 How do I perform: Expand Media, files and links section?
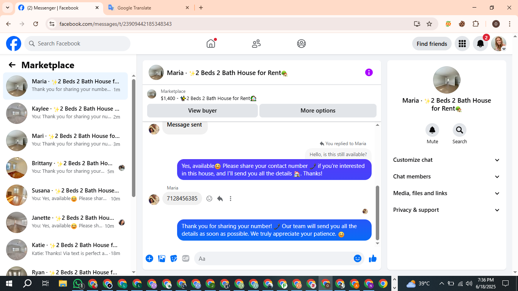(x=447, y=193)
